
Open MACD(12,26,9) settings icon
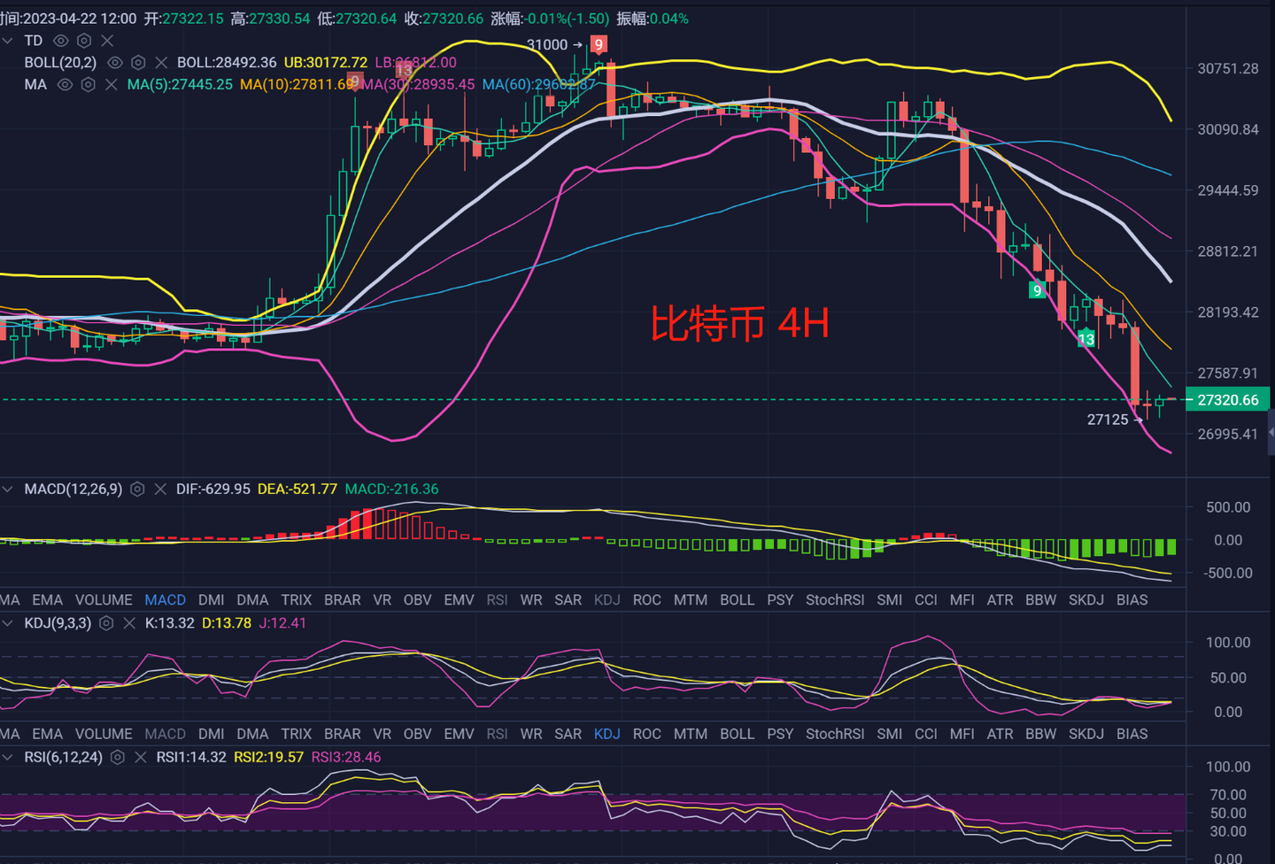[137, 489]
